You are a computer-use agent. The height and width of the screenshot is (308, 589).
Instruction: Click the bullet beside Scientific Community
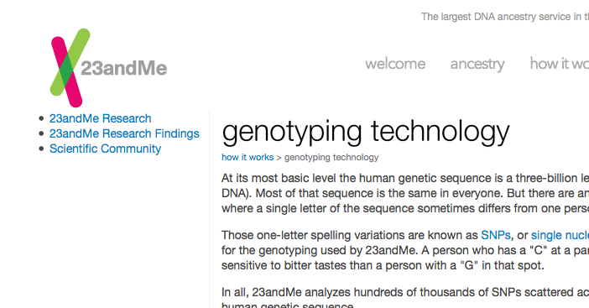pyautogui.click(x=41, y=149)
